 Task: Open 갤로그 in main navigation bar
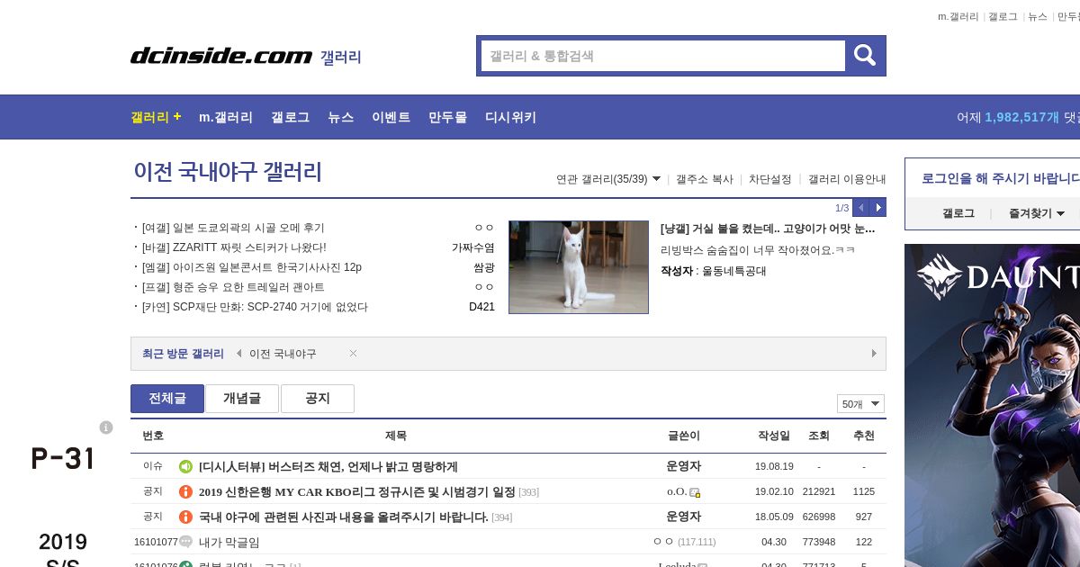coord(290,117)
